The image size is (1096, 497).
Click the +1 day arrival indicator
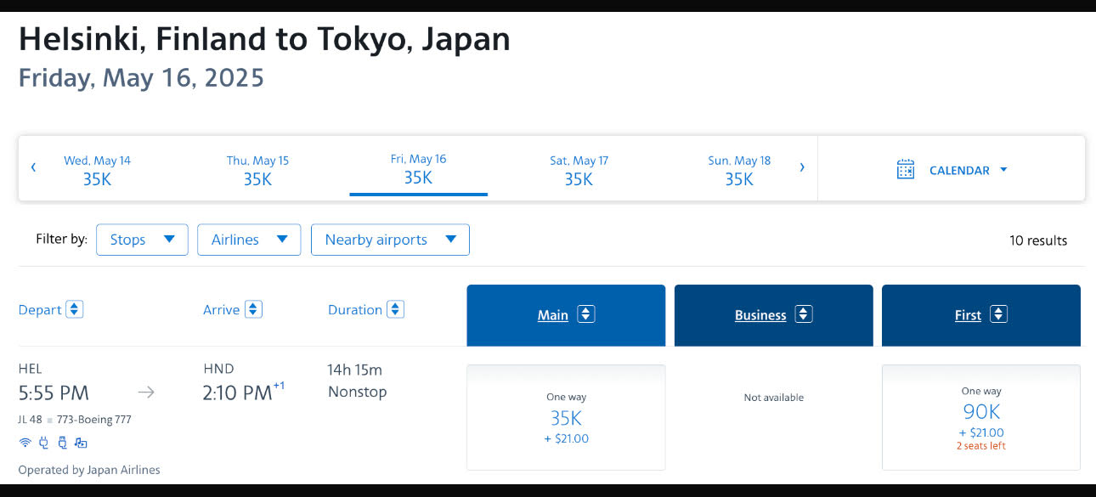click(x=279, y=387)
